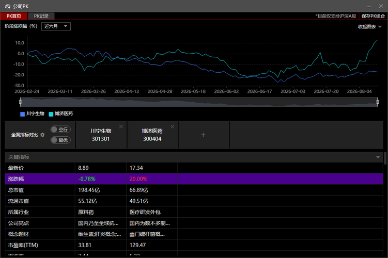Collapse the chart via 收起图表
Screen dimensions: 388x258
(370, 27)
